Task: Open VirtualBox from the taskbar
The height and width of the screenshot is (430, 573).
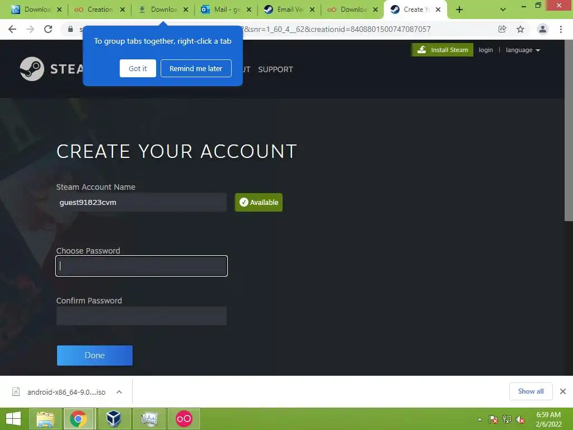Action: [114, 419]
